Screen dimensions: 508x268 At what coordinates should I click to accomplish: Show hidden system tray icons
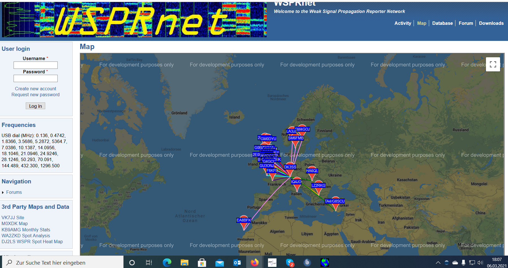click(x=438, y=263)
